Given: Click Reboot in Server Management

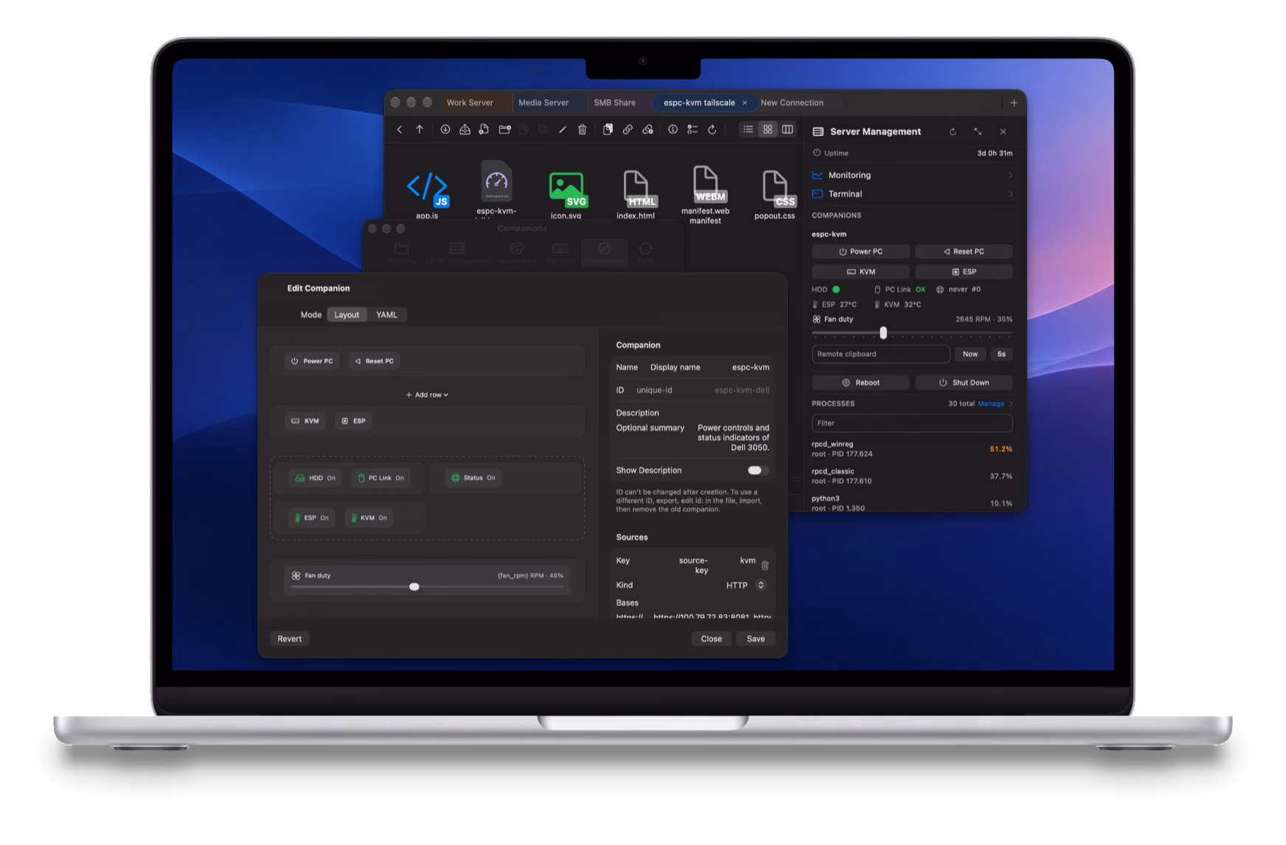Looking at the screenshot, I should click(x=861, y=383).
